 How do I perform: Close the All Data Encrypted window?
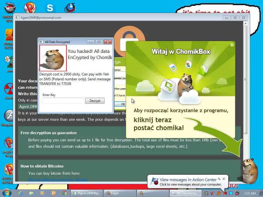click(108, 42)
